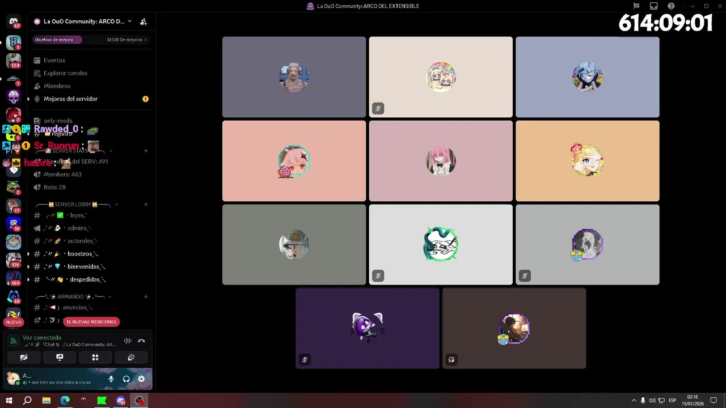The image size is (726, 408).
Task: Open Discord direct messages home icon
Action: click(14, 22)
